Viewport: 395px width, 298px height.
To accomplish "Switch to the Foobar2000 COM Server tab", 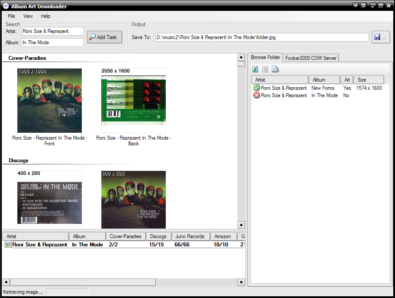I will point(311,58).
